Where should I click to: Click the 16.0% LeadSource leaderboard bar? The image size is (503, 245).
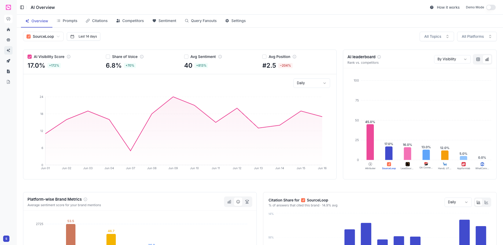[x=407, y=154]
